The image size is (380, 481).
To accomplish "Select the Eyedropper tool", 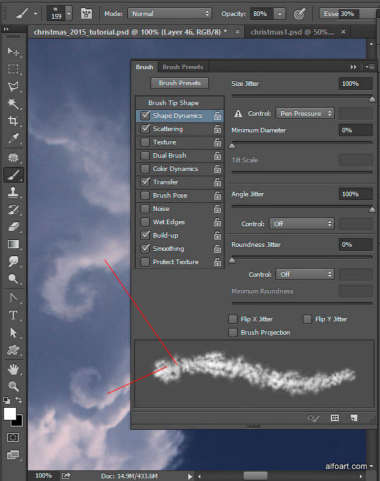I will pos(13,138).
